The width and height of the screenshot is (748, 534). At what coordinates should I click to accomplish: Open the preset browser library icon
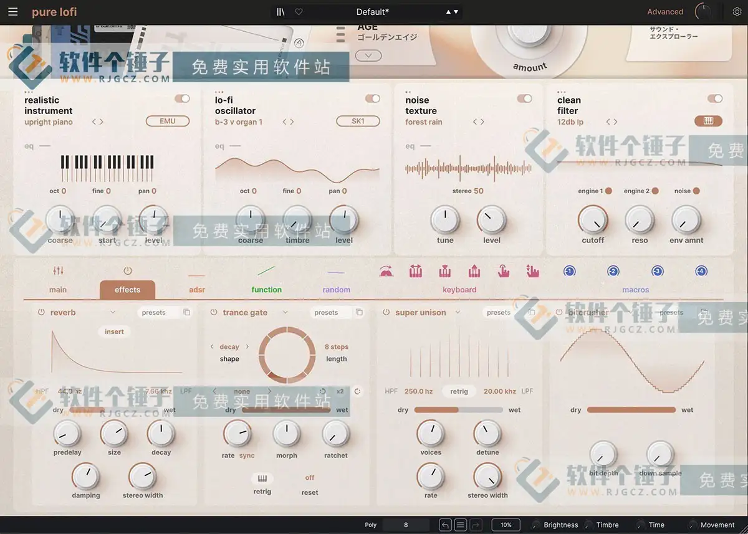(x=280, y=12)
